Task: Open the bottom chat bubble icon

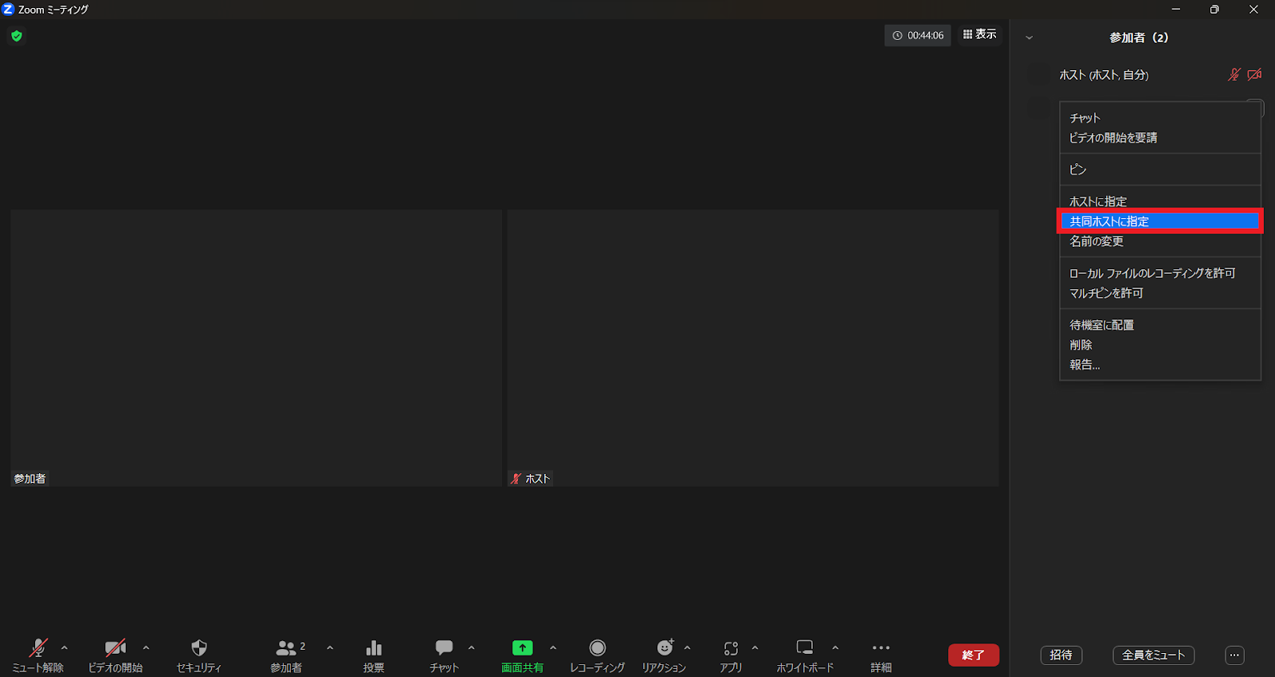Action: 444,648
